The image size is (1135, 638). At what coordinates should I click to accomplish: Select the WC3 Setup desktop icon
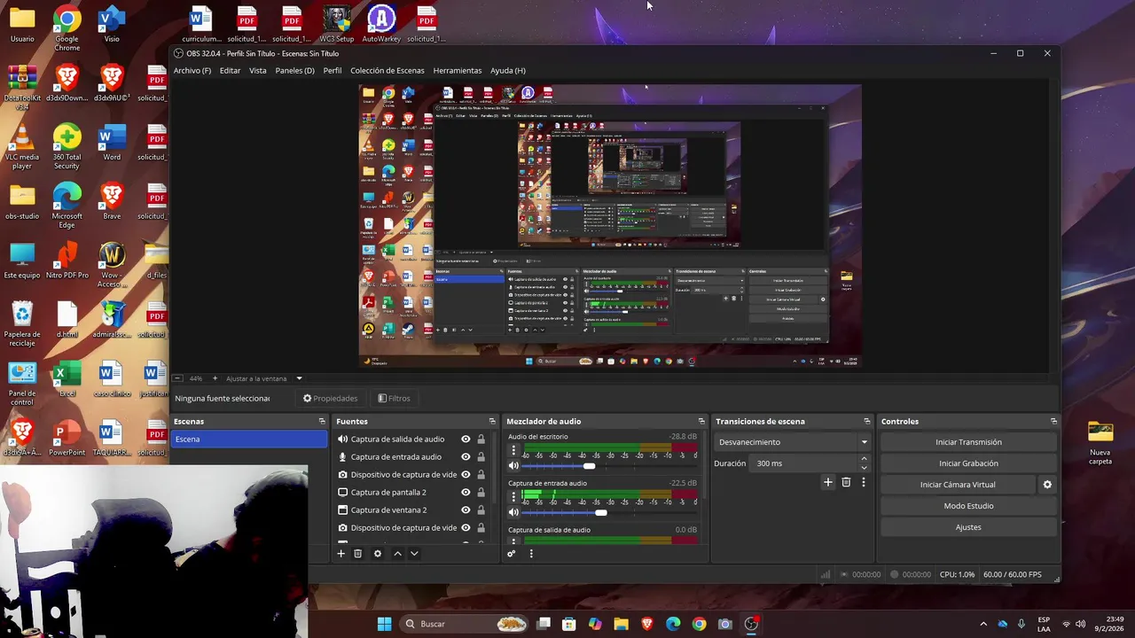tap(337, 24)
